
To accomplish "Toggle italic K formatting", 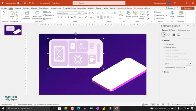I will point(62,17).
